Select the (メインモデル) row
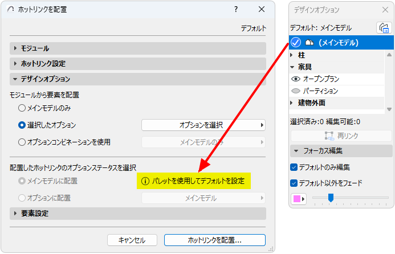The height and width of the screenshot is (254, 395). [x=341, y=42]
